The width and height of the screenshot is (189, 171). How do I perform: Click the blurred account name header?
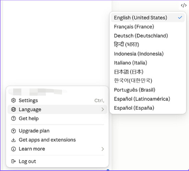coord(37,92)
